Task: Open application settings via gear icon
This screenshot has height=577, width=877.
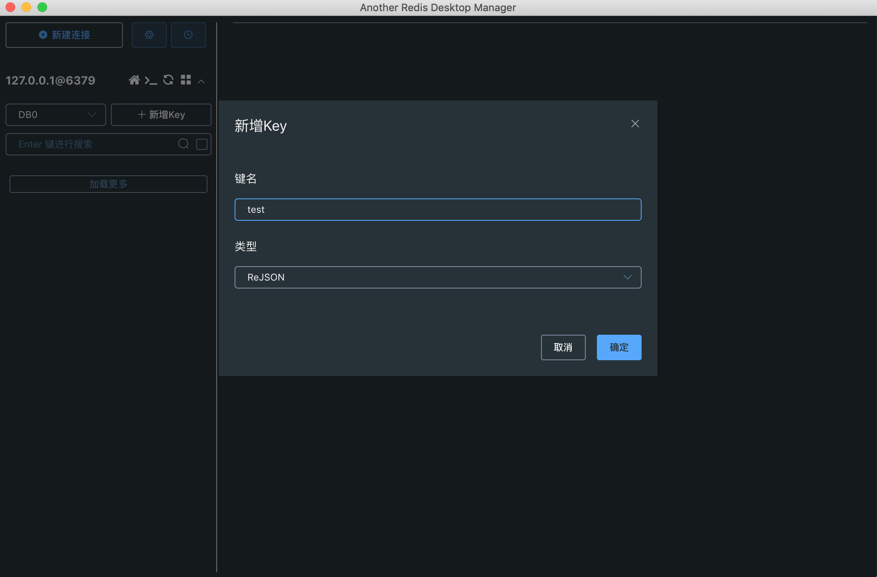Action: 149,35
